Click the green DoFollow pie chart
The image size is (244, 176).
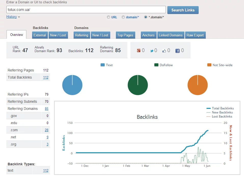tap(138, 85)
